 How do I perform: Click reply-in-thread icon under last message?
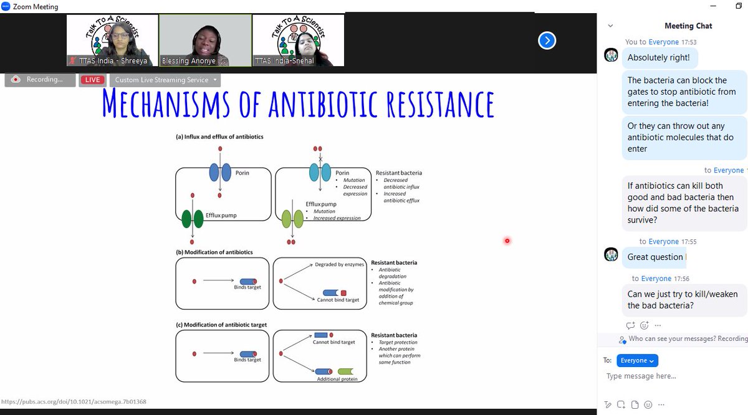pos(630,325)
